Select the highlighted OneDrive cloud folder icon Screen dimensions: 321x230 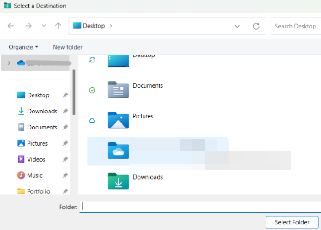pyautogui.click(x=118, y=151)
